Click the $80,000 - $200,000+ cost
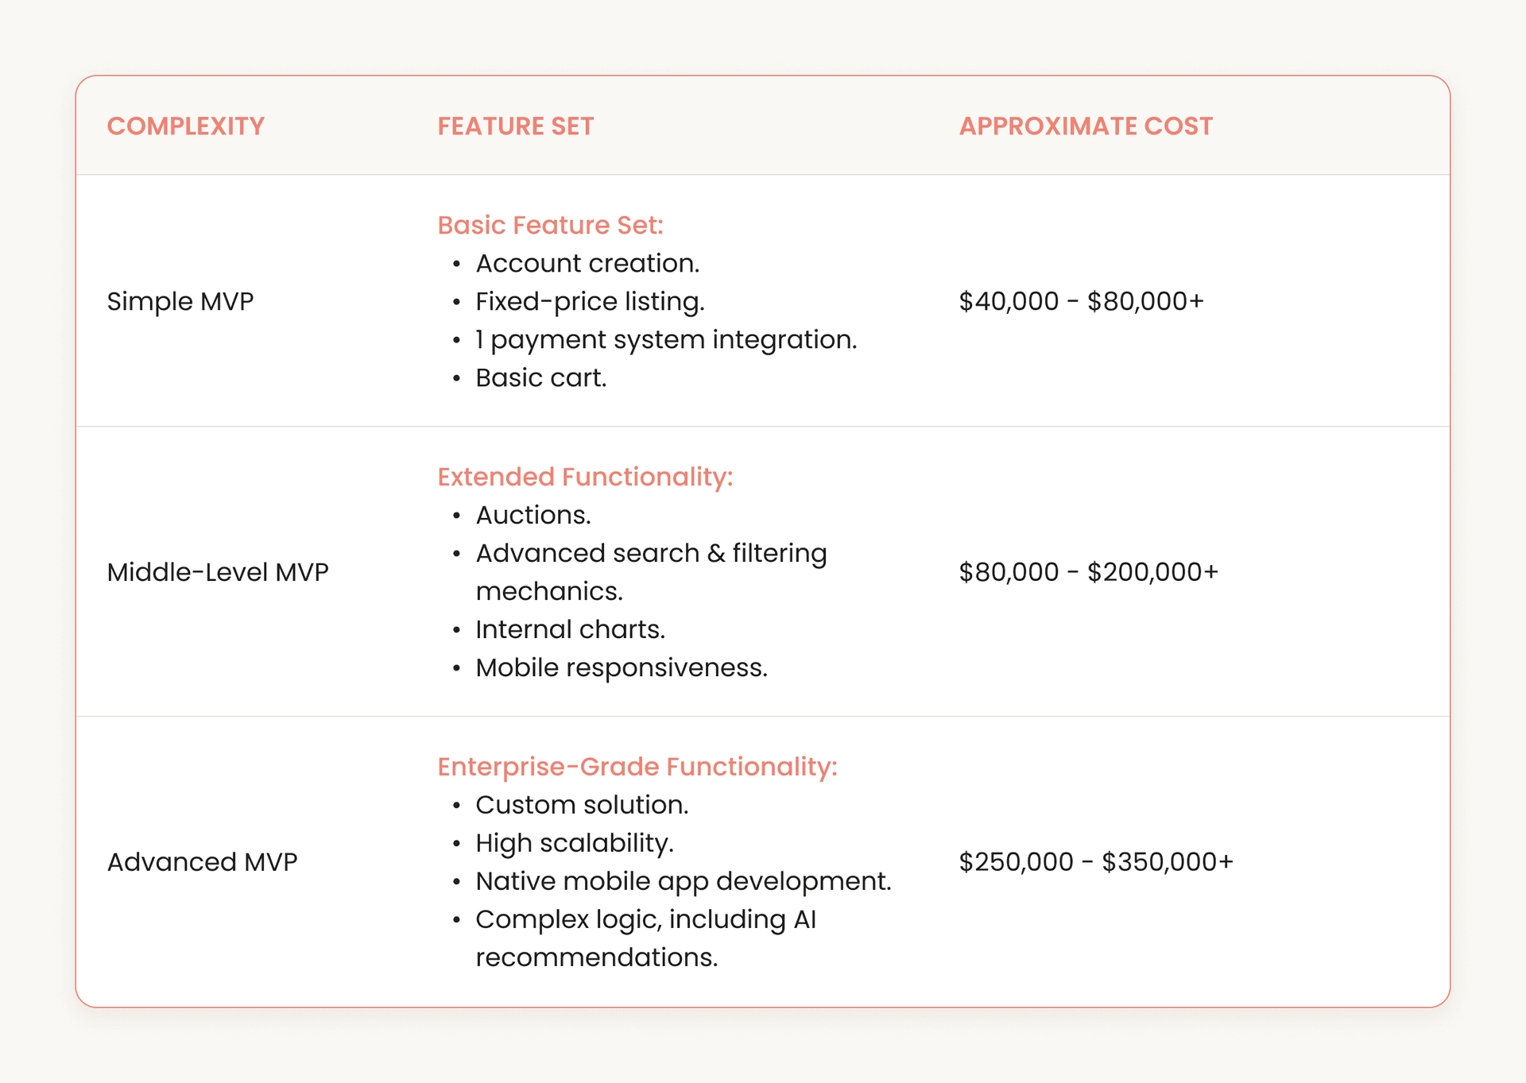The height and width of the screenshot is (1083, 1526). [1088, 572]
